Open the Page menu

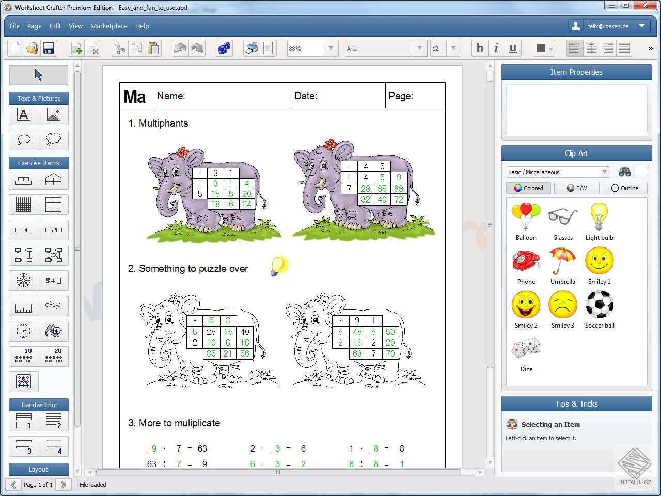(34, 26)
